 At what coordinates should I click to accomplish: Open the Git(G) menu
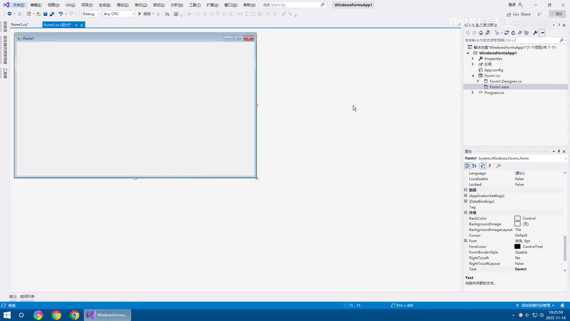(70, 5)
